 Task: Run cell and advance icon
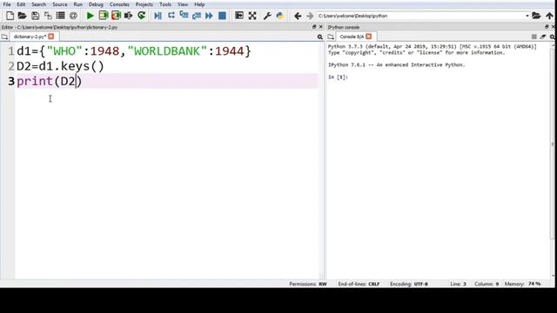coord(116,16)
